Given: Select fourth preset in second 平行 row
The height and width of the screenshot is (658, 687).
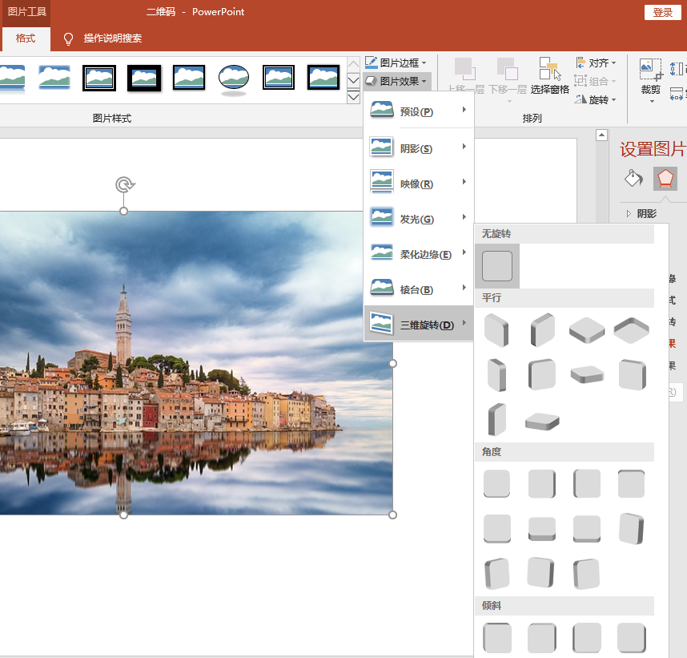Looking at the screenshot, I should tap(632, 375).
